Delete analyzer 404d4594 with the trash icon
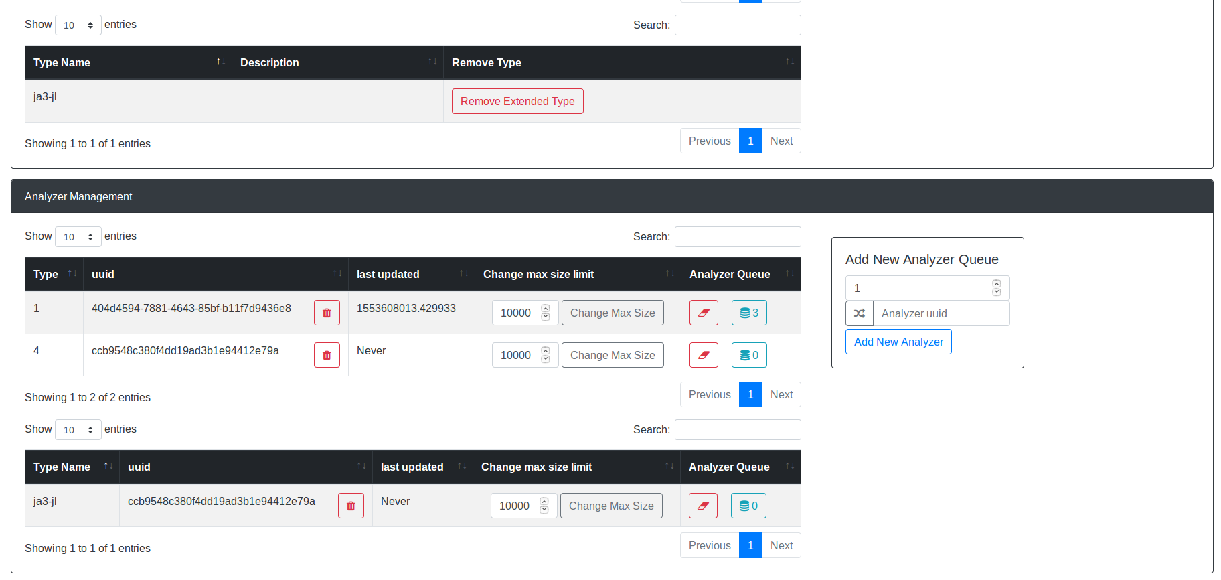 (327, 313)
